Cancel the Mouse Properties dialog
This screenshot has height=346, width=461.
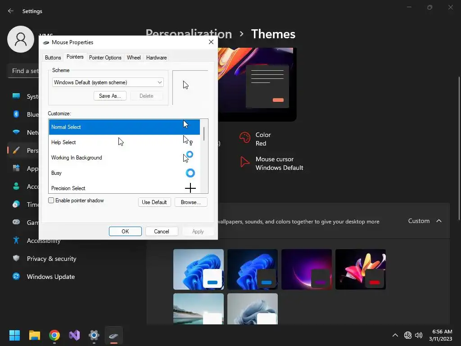tap(162, 232)
